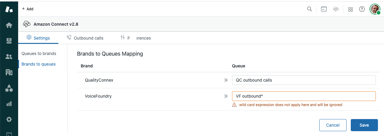Switch to the Settings tab
Viewport: 384px width, 136px height.
point(38,38)
